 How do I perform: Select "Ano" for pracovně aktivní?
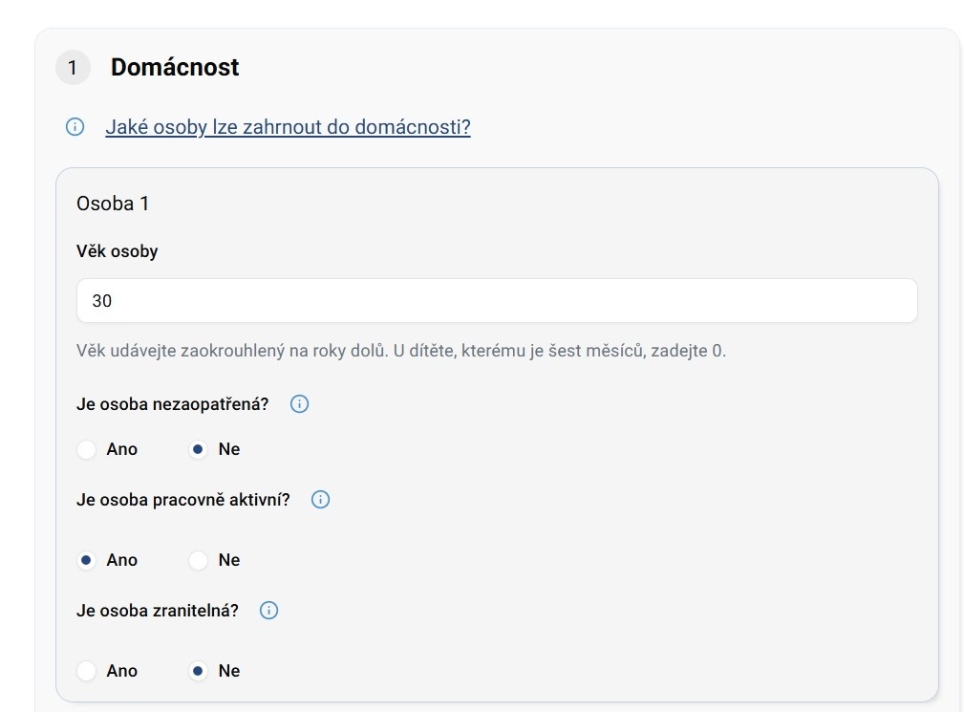click(x=87, y=560)
